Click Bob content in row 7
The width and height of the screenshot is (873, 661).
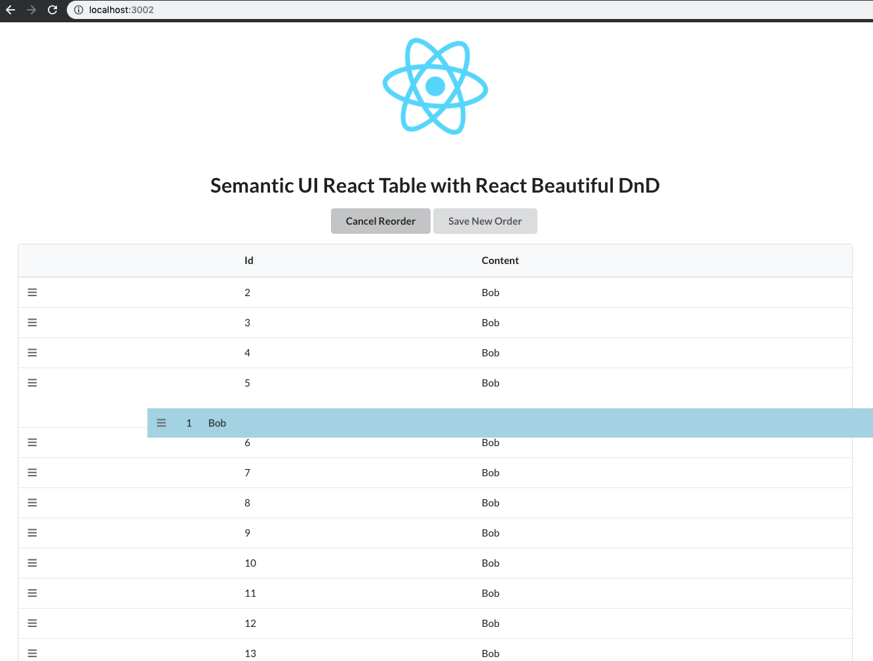tap(490, 472)
